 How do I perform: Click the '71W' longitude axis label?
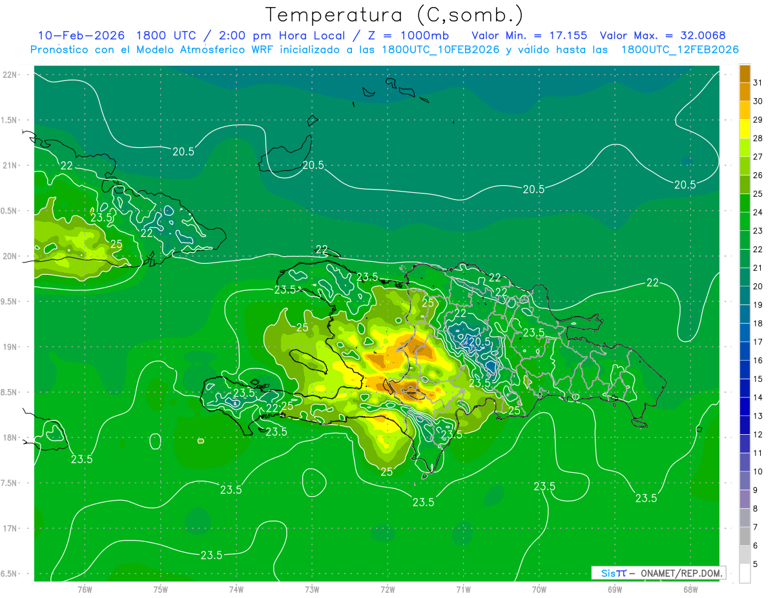click(x=463, y=589)
